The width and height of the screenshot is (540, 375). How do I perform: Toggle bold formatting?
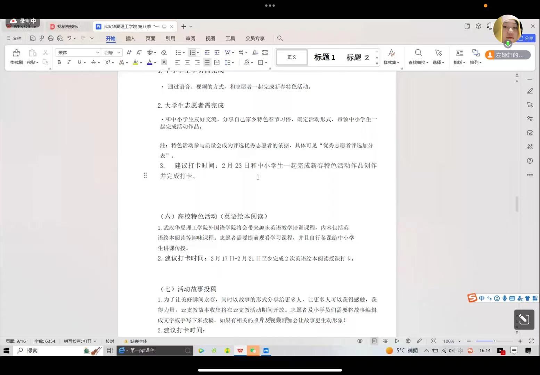coord(59,62)
